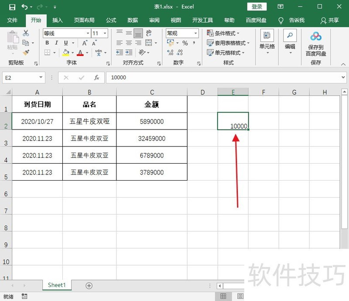Screen dimensions: 349x301
Task: Select cell C3 with 32459000
Action: 152,138
